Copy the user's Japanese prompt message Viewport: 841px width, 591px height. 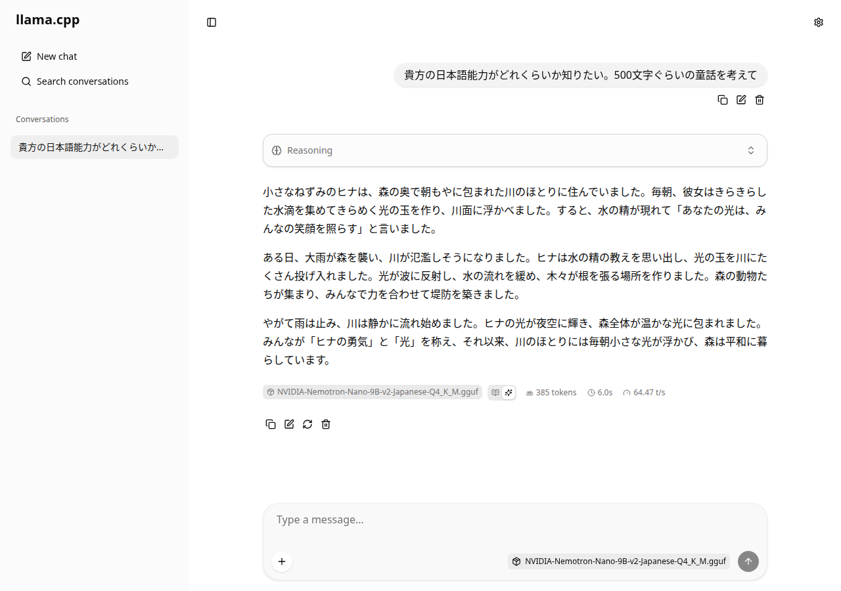[723, 100]
